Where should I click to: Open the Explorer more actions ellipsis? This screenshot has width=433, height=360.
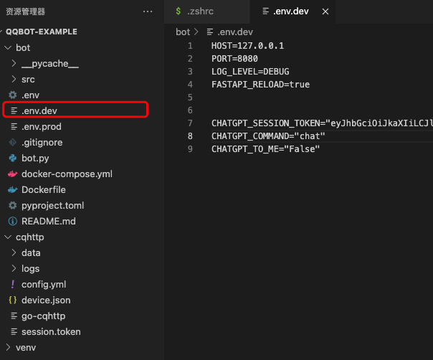148,11
